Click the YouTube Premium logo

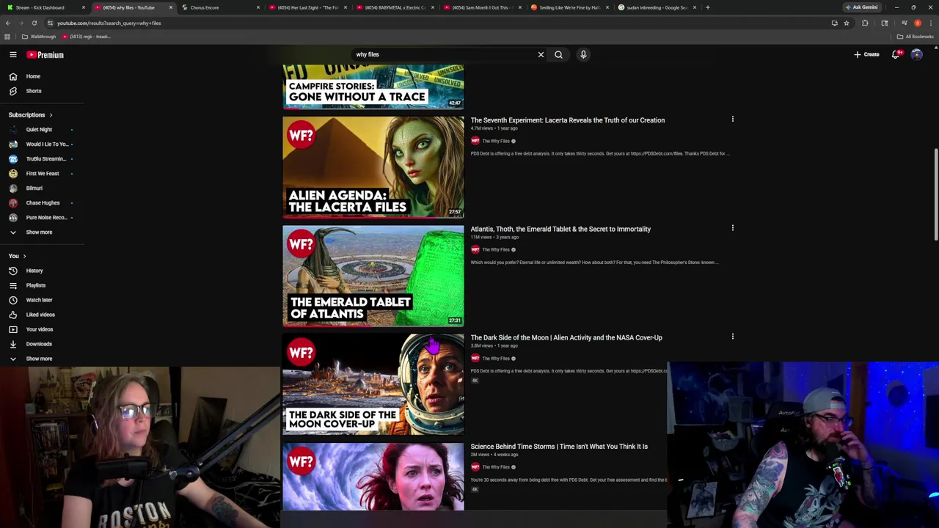tap(45, 55)
